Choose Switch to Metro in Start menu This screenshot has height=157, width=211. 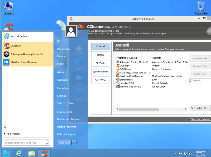[x=66, y=103]
